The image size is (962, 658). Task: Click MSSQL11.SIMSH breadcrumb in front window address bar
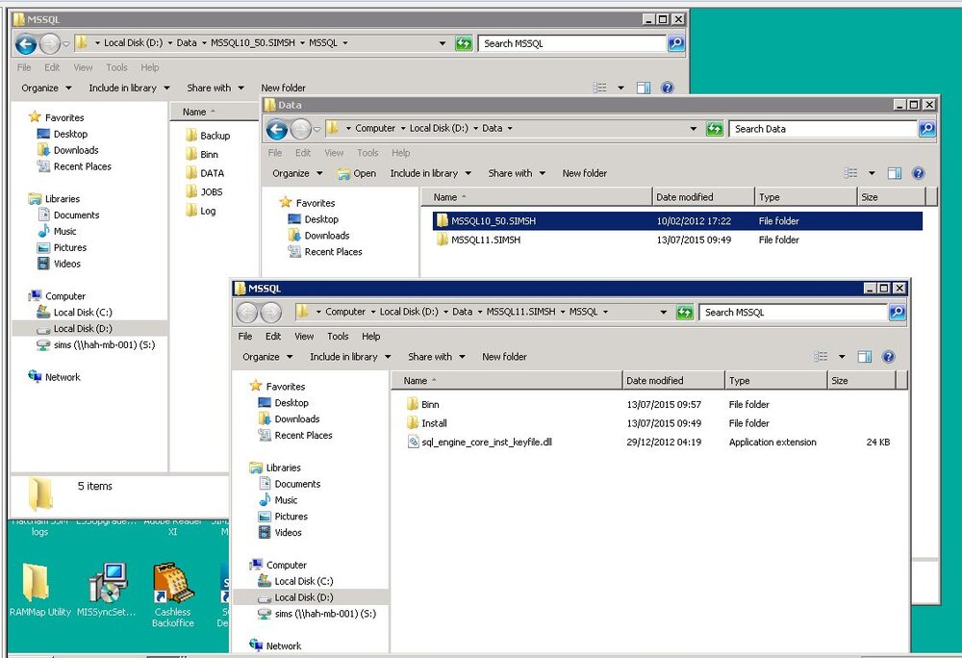(520, 312)
